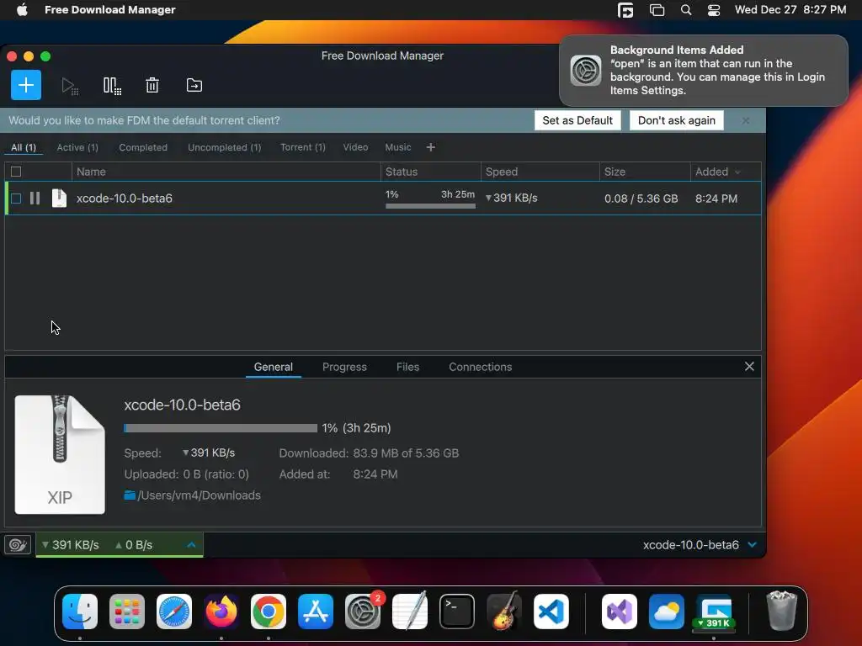Dismiss the default torrent client banner
This screenshot has width=862, height=646.
[x=746, y=120]
